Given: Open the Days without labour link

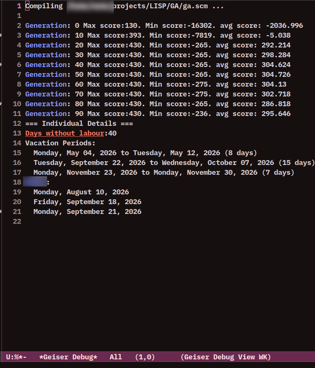Looking at the screenshot, I should coord(64,134).
